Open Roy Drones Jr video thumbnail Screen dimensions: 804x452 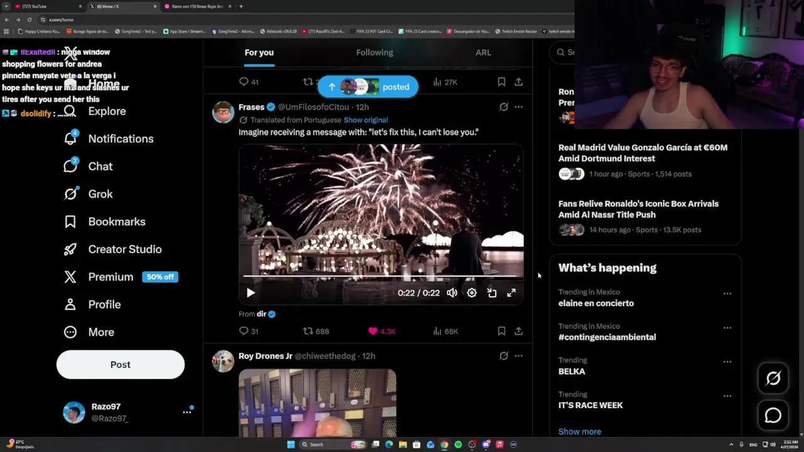[317, 403]
